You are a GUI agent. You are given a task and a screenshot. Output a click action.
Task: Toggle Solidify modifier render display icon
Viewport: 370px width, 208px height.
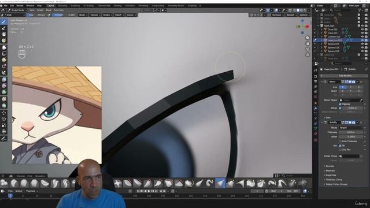(x=353, y=122)
